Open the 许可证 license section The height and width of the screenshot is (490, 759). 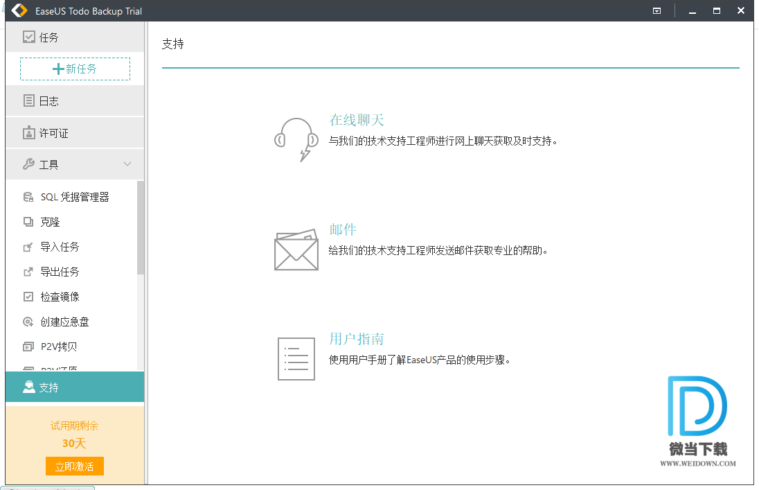point(75,133)
